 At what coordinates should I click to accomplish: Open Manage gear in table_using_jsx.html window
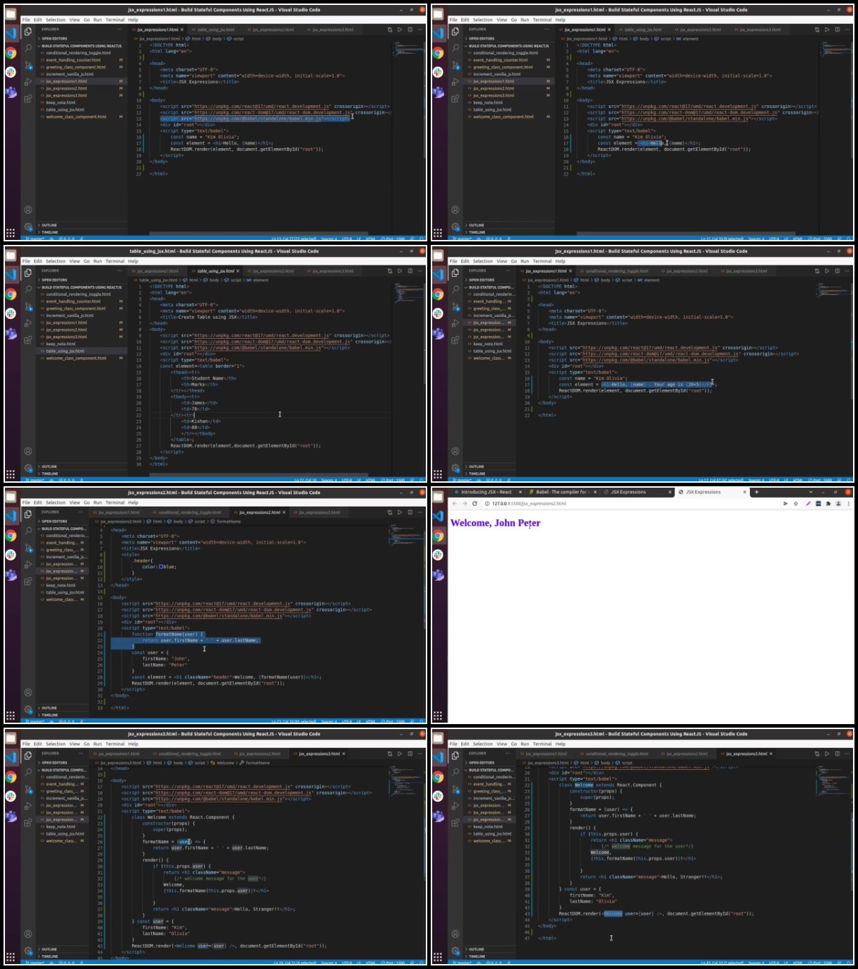click(x=28, y=468)
